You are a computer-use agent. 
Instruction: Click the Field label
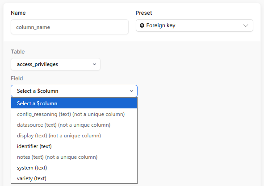[17, 79]
